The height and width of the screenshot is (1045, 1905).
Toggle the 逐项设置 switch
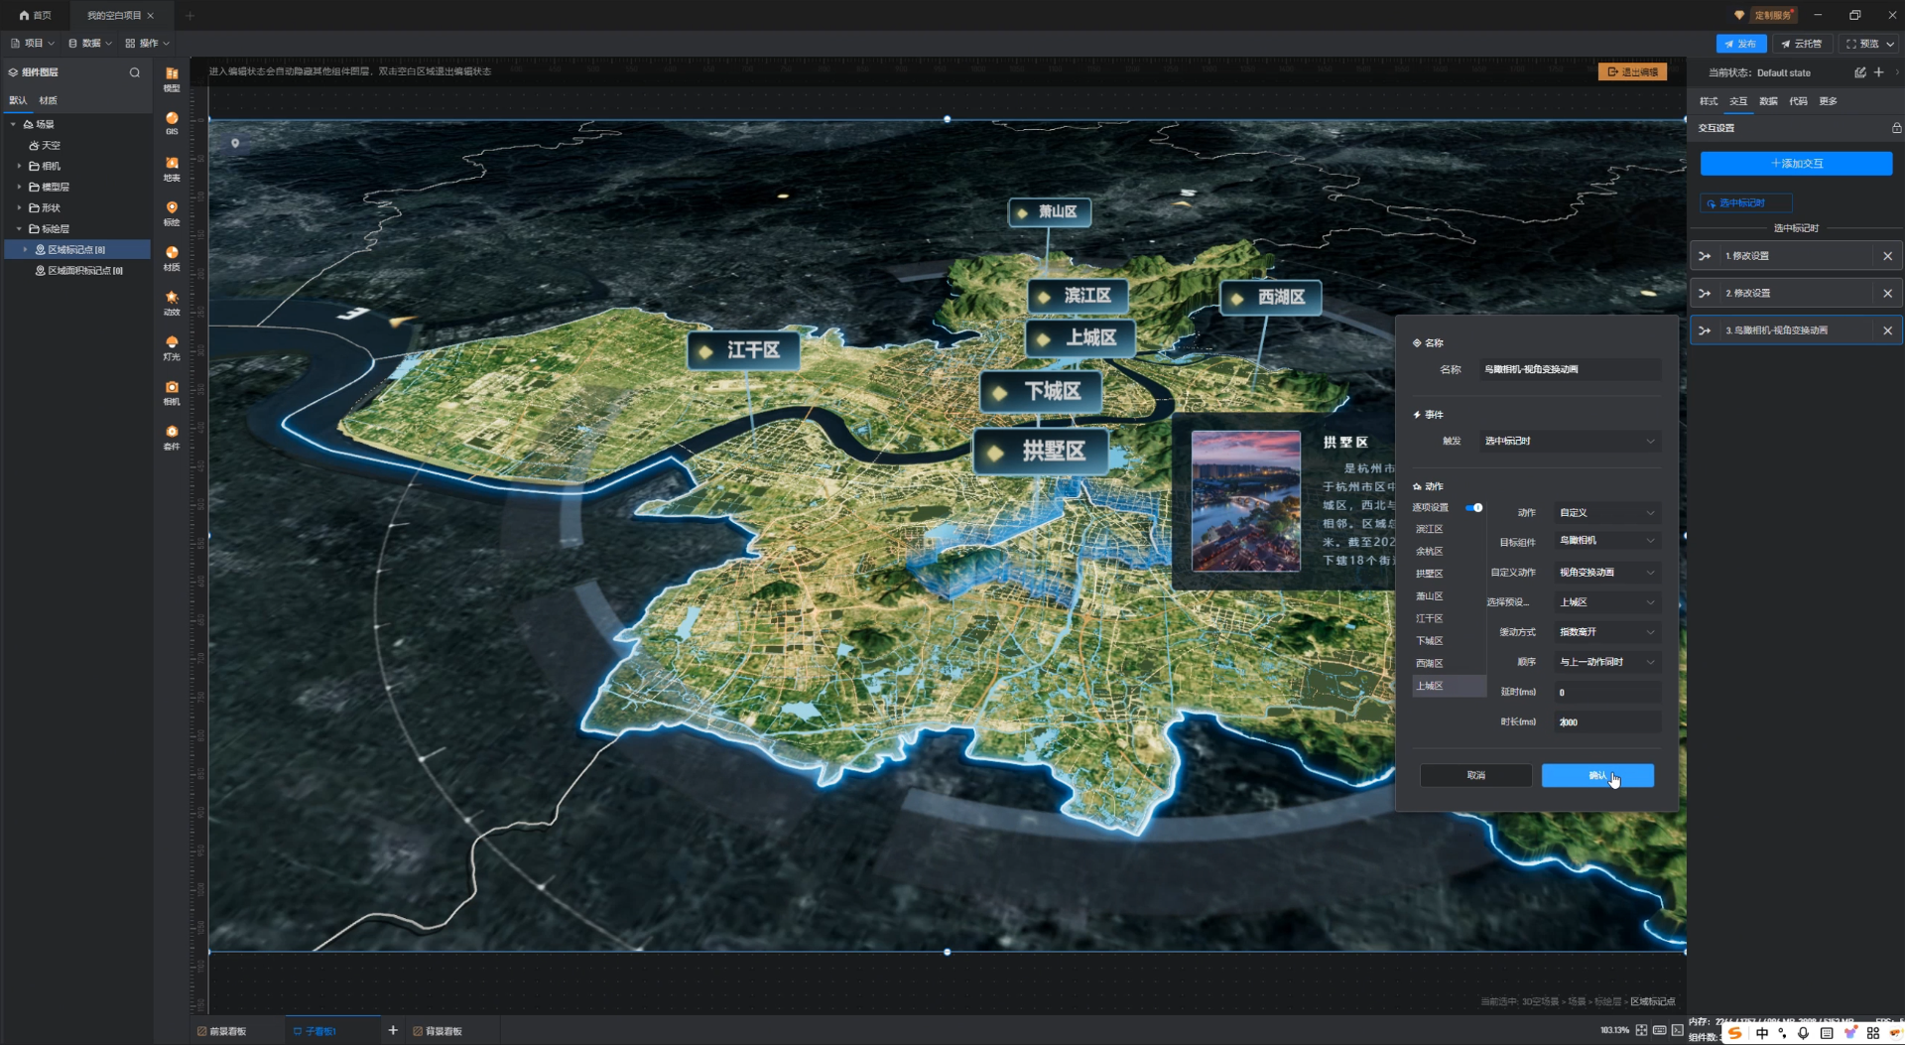point(1473,507)
